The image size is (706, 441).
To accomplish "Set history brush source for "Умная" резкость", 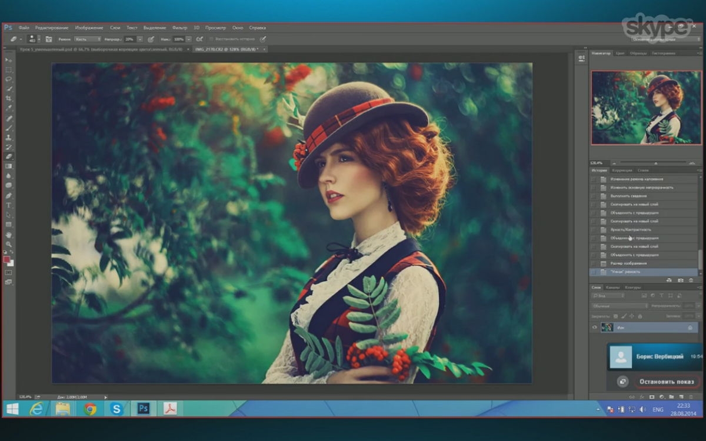I will tap(594, 272).
